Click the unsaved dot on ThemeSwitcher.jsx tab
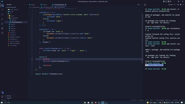The width and height of the screenshot is (185, 104). [x=66, y=5]
